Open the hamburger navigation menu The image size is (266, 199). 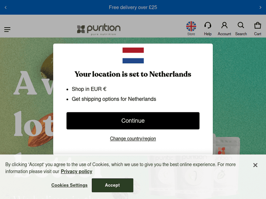7,30
